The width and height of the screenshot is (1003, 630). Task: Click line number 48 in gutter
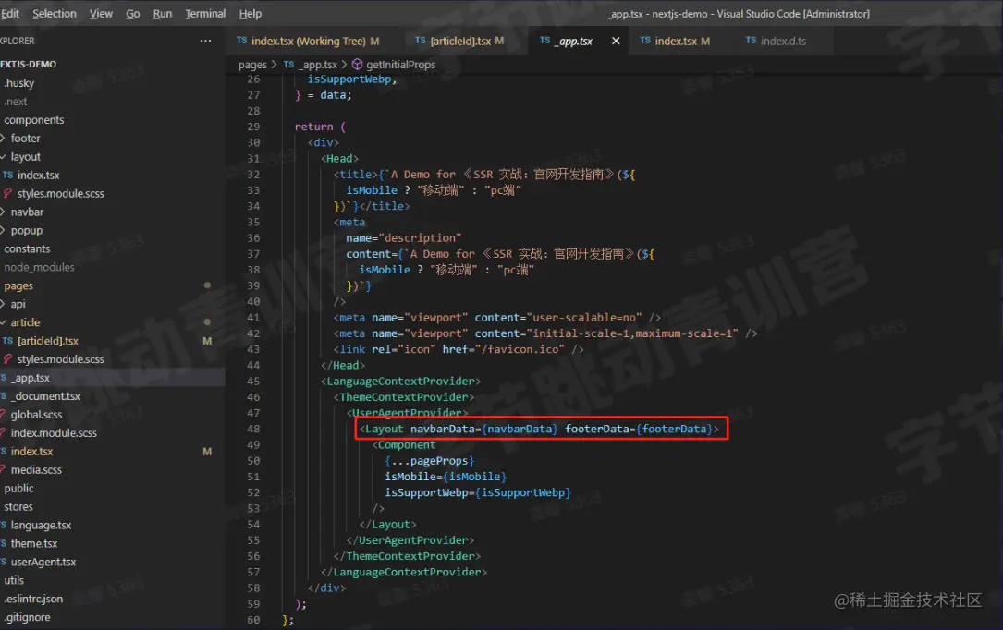(x=253, y=429)
